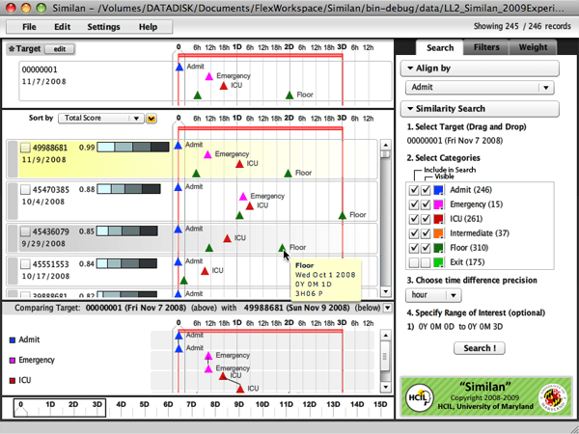Toggle Include in Search for Admit category
Screen dimensions: 579x434
(414, 190)
